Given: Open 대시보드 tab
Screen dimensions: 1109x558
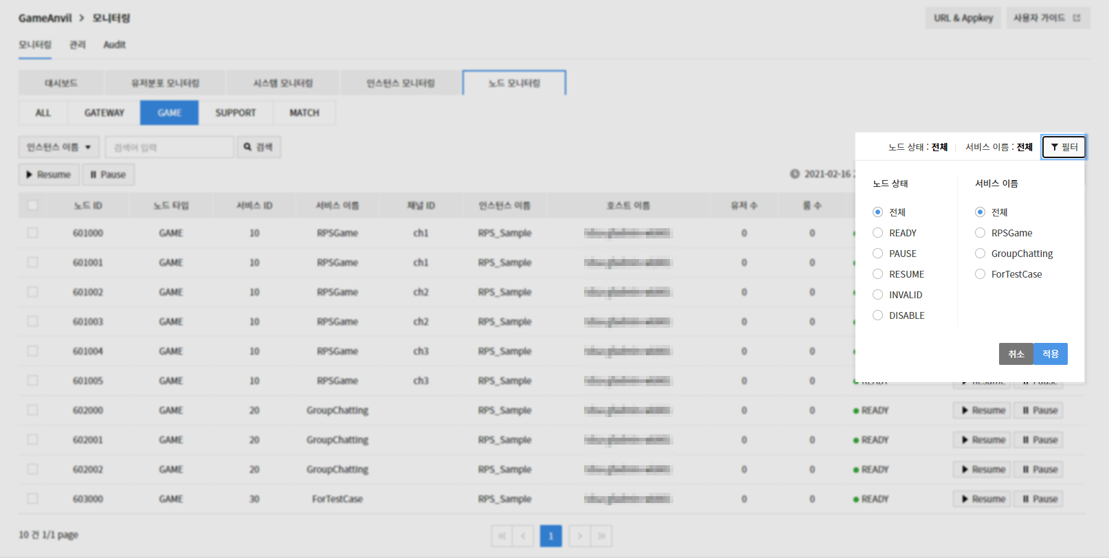Looking at the screenshot, I should click(61, 83).
